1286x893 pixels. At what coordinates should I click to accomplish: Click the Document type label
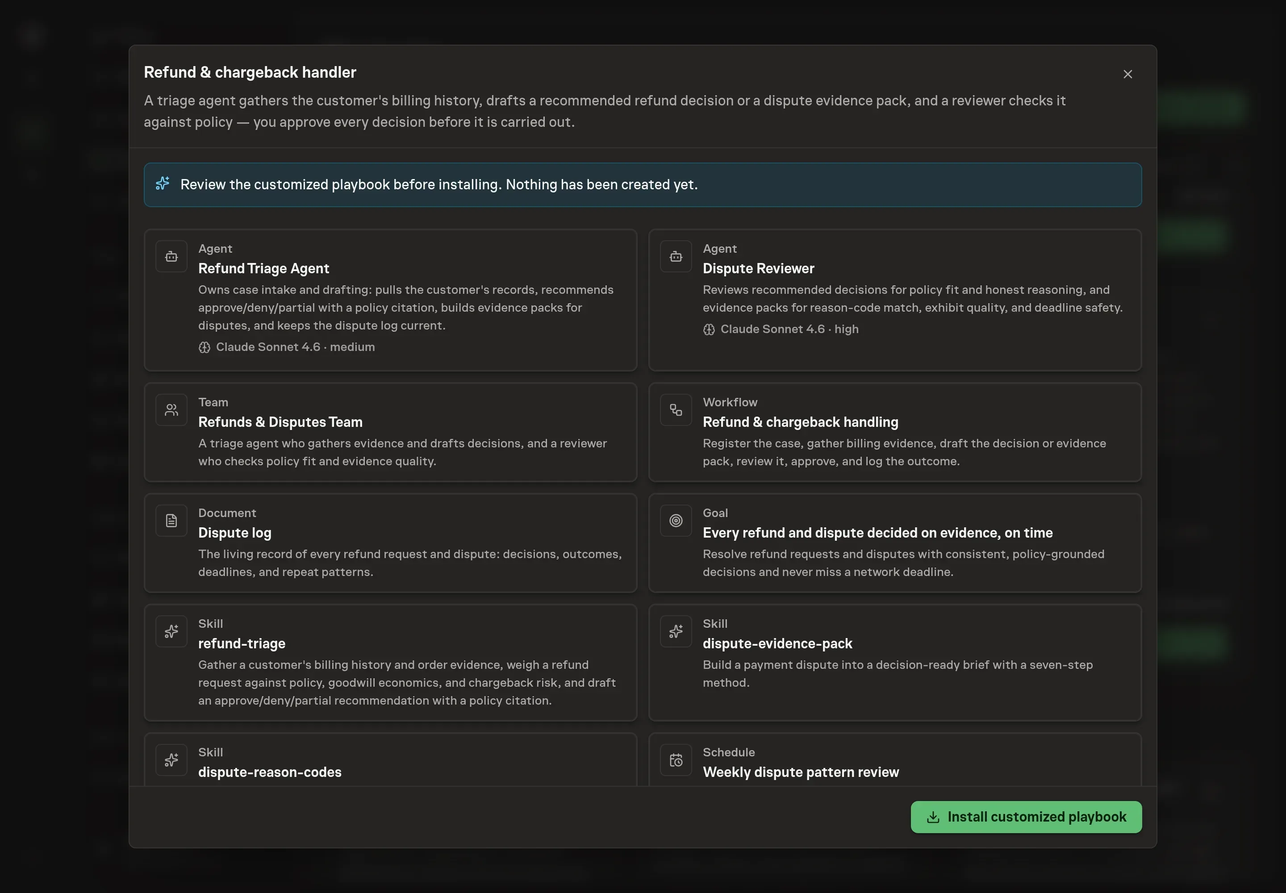click(227, 513)
